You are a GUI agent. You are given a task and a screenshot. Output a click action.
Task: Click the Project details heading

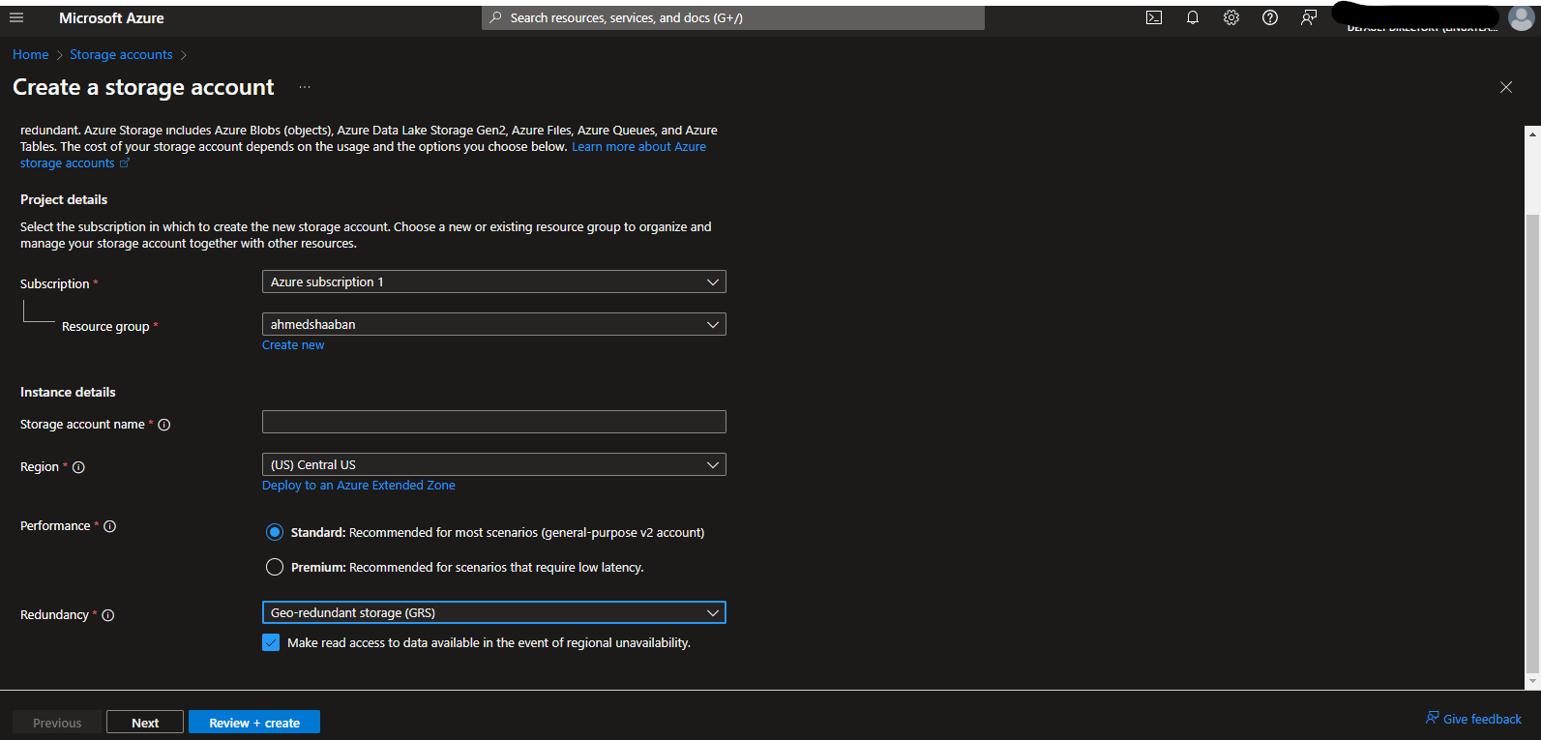tap(64, 199)
